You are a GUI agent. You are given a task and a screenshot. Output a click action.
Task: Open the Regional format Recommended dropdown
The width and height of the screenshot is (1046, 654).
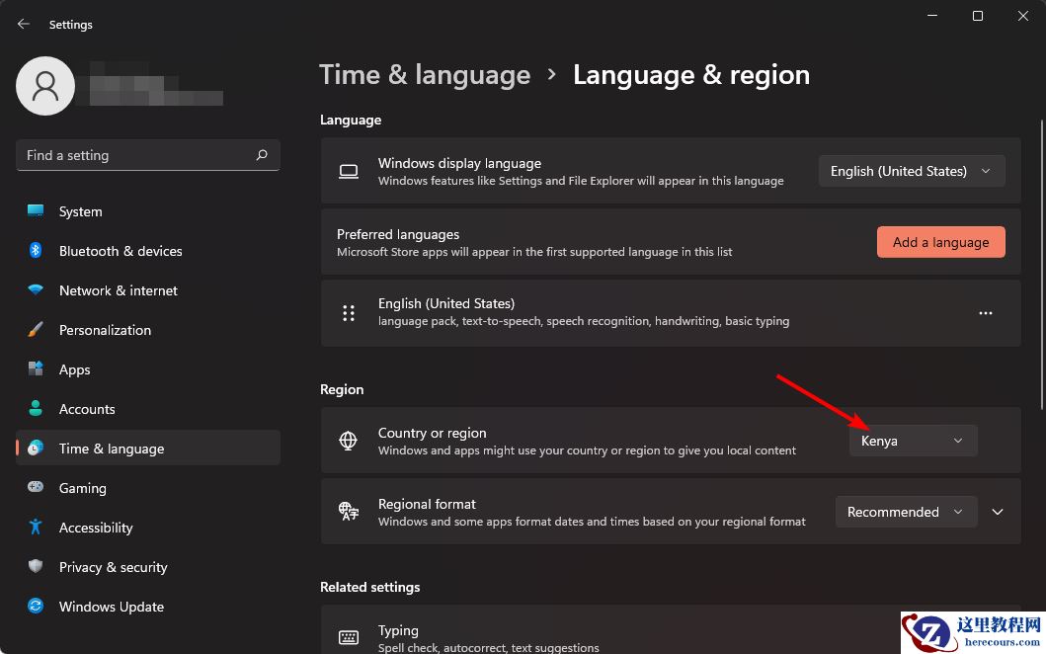[905, 512]
